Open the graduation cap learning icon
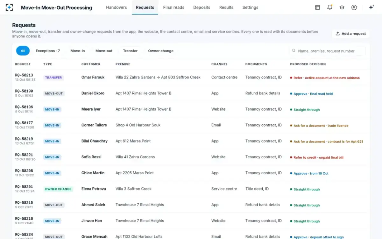Screen dimensions: 382x239 342,7
